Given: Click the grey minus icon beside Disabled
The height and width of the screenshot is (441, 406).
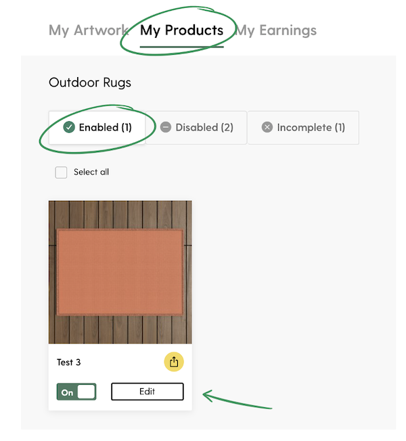Looking at the screenshot, I should pyautogui.click(x=165, y=127).
